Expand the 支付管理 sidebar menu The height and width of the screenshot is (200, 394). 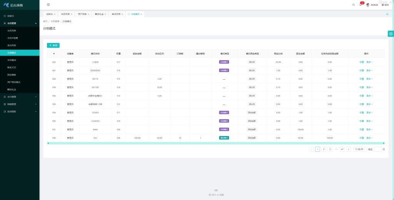click(19, 97)
